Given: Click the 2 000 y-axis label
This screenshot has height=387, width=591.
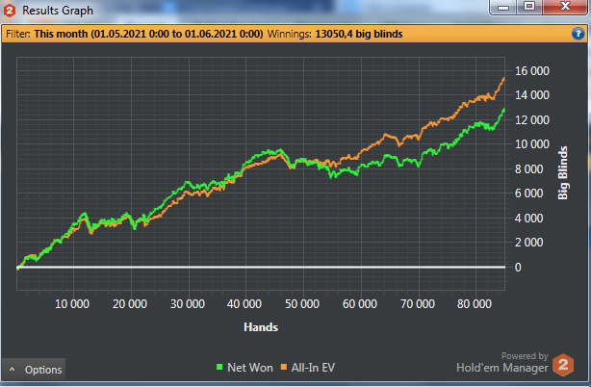Looking at the screenshot, I should [528, 243].
